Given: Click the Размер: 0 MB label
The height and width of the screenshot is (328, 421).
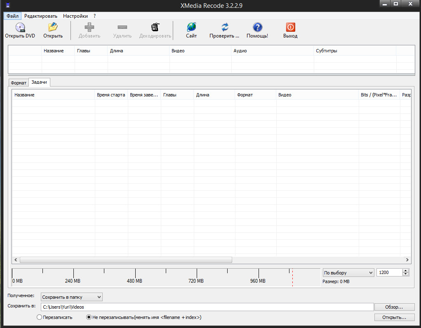Looking at the screenshot, I should (336, 281).
